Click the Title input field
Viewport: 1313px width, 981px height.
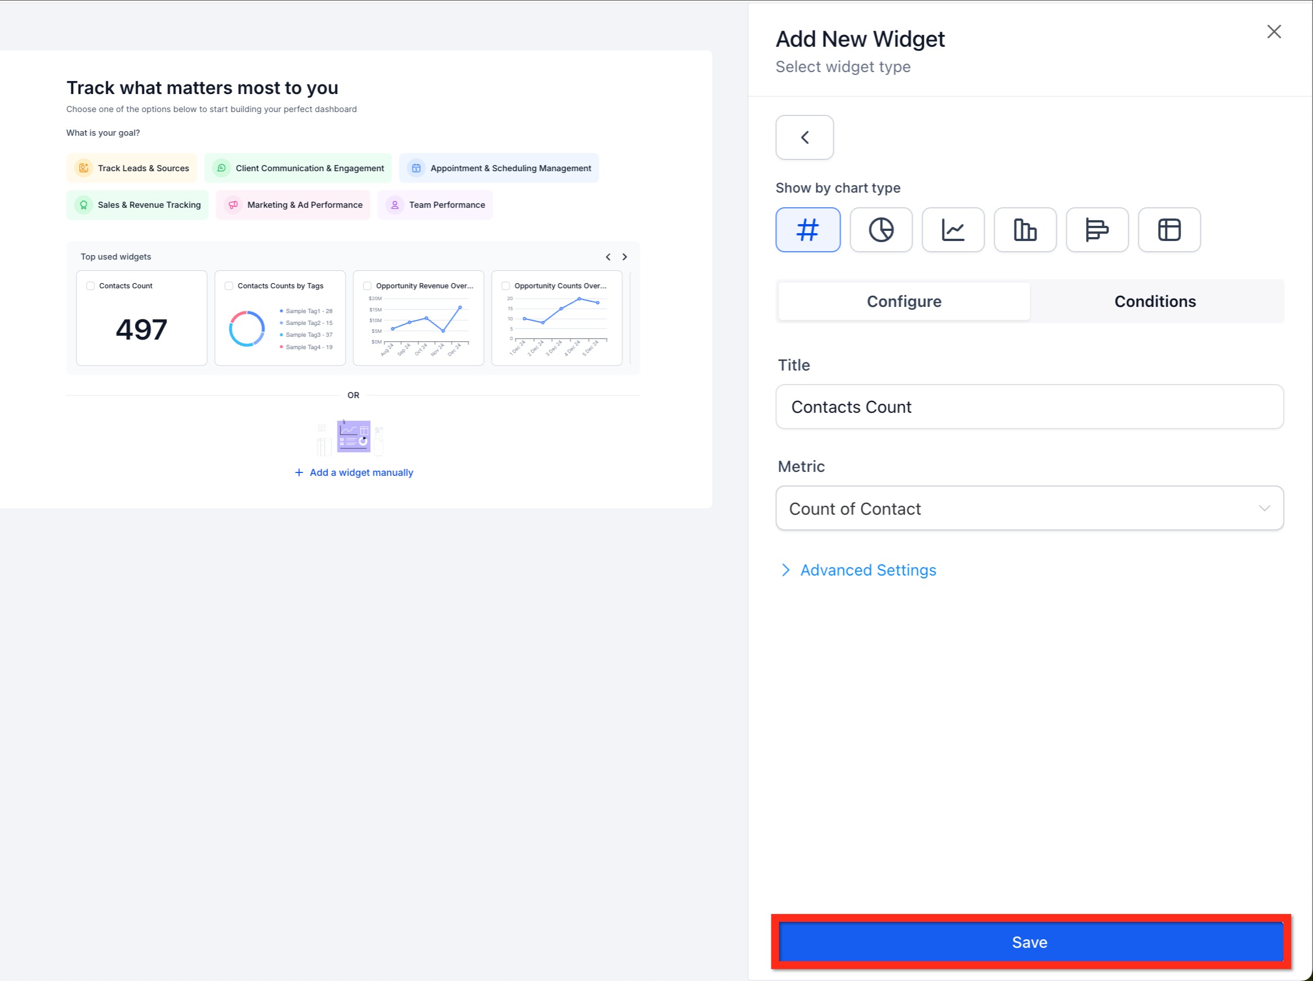[x=1029, y=407]
